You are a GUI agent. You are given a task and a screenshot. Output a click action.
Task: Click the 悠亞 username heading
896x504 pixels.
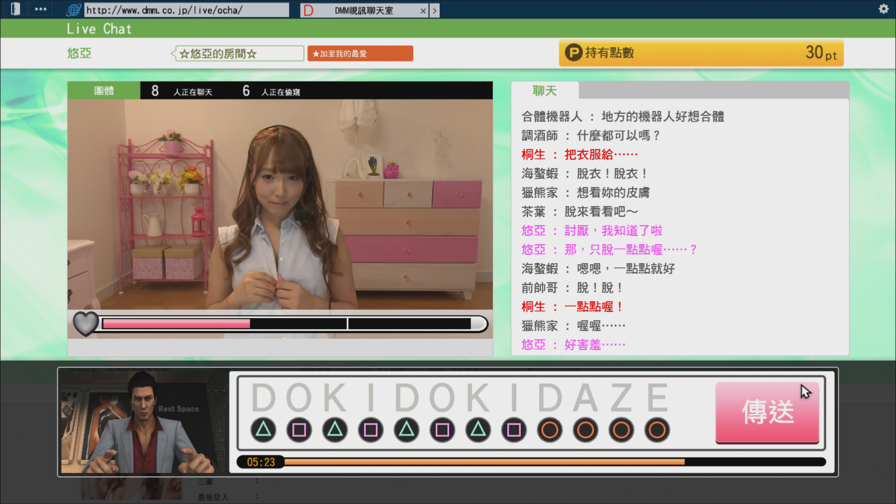tap(79, 53)
